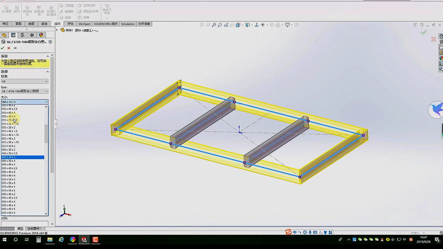Click the green checkmark to confirm
The height and width of the screenshot is (249, 443).
(3, 48)
